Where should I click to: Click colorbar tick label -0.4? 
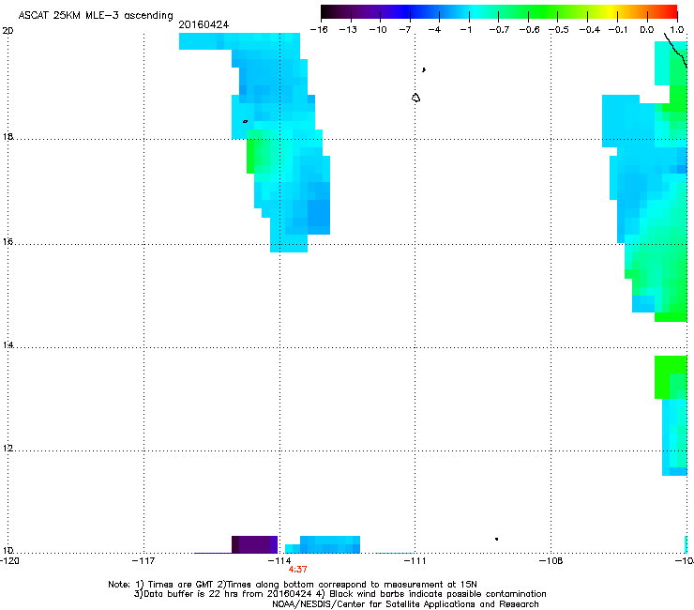[589, 30]
